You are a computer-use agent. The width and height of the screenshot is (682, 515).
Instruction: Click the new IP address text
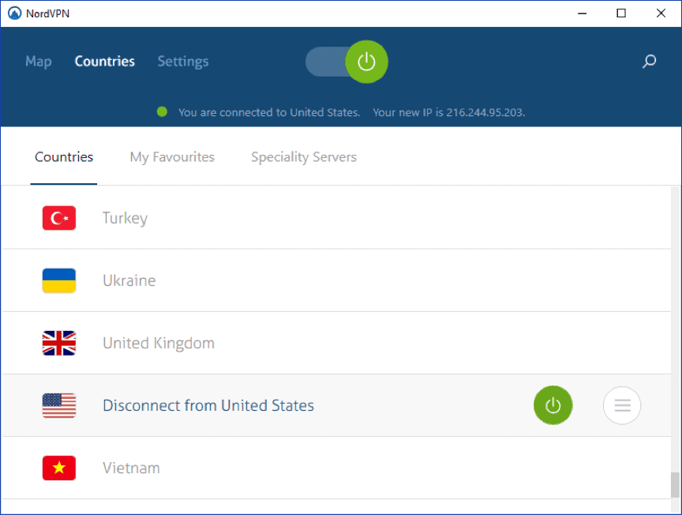pyautogui.click(x=449, y=112)
